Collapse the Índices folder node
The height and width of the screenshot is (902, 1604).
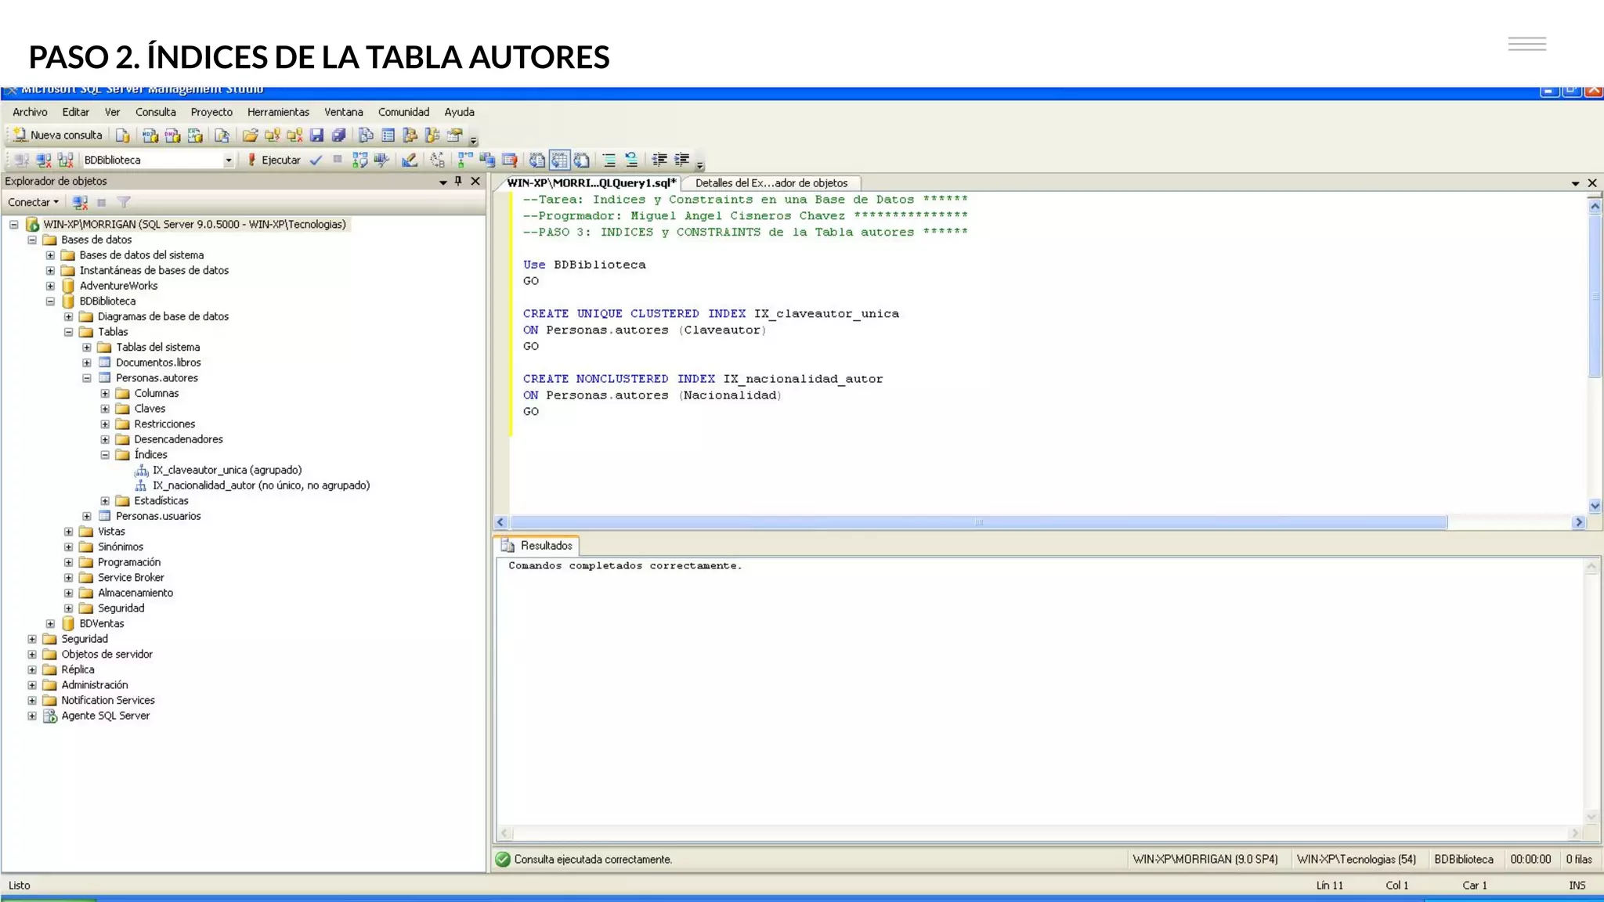(x=105, y=455)
